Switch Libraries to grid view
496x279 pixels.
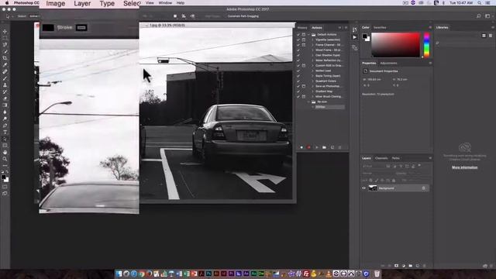coord(484,36)
